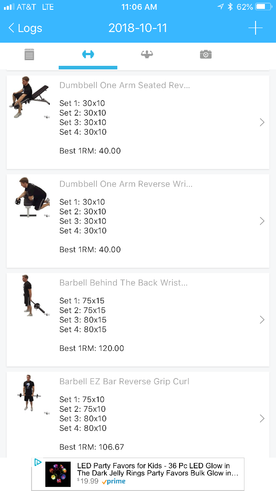Open the notes notepad tab
276x491 pixels.
[x=29, y=54]
